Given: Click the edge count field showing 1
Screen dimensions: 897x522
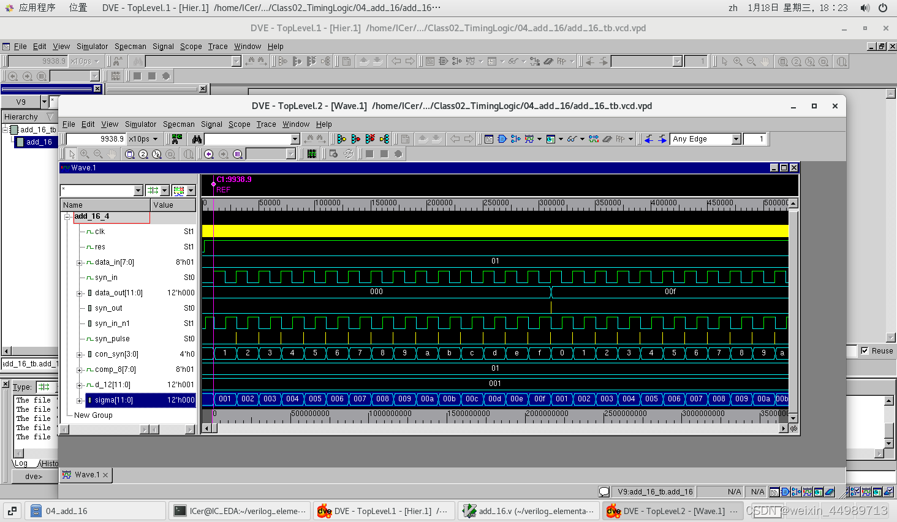Looking at the screenshot, I should pyautogui.click(x=755, y=139).
